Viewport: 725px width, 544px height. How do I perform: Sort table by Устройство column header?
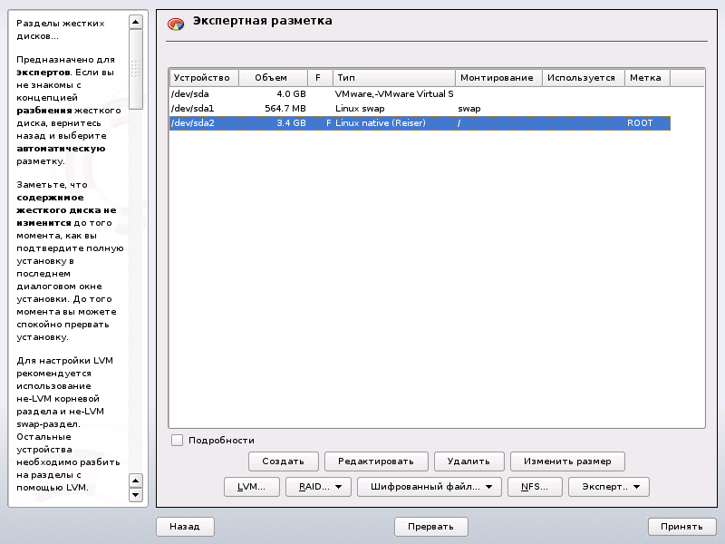click(204, 78)
